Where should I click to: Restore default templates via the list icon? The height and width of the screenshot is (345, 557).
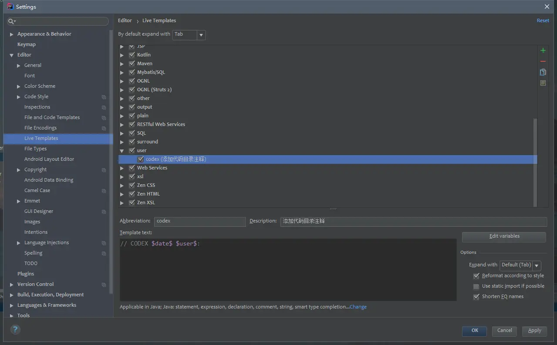[543, 83]
